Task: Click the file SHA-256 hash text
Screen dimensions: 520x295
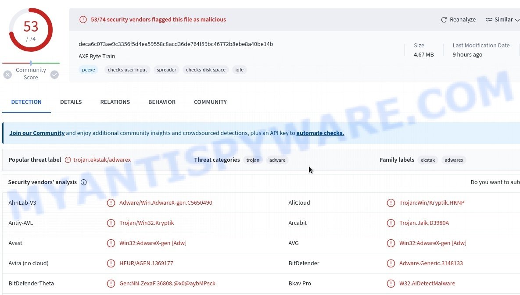Action: [x=176, y=44]
